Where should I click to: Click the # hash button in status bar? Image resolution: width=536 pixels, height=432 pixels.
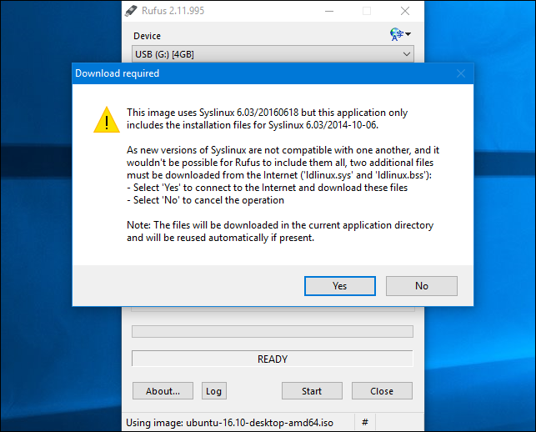click(365, 423)
